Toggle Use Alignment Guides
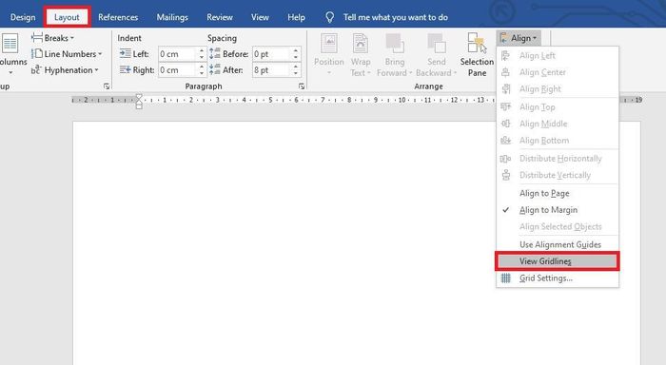Screen dimensions: 666x365 558,244
